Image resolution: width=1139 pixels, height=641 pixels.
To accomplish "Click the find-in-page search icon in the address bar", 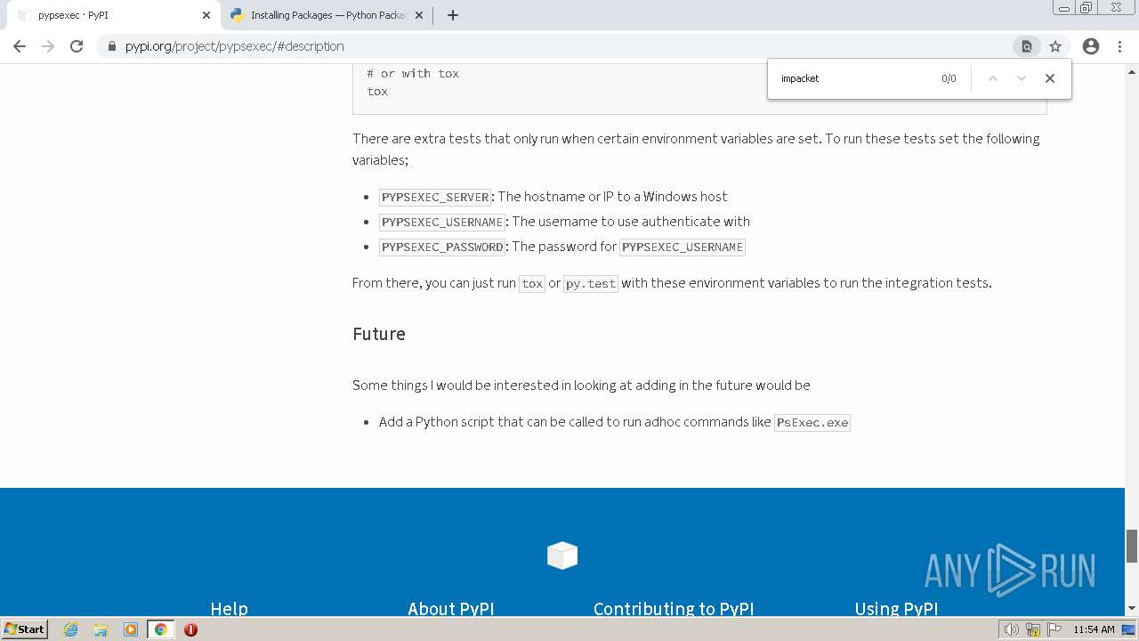I will coord(1026,46).
